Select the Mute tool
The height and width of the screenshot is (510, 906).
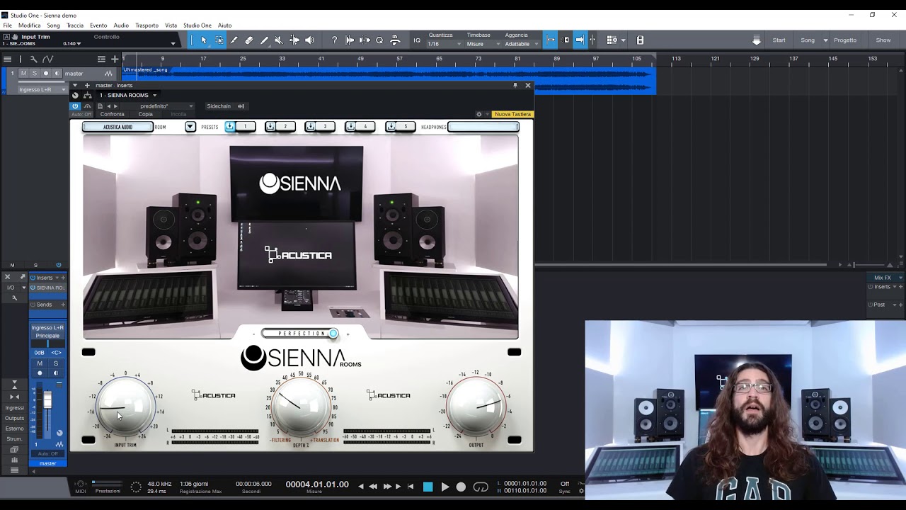[x=278, y=40]
